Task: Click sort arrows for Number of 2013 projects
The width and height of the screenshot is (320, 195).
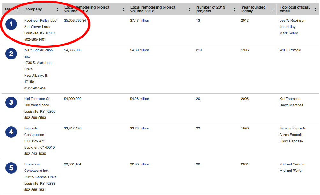Action: point(235,10)
